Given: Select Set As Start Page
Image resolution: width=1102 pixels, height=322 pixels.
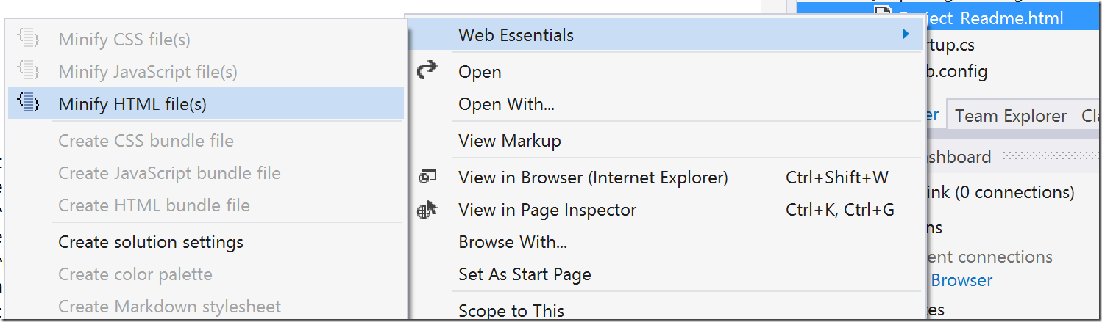Looking at the screenshot, I should pos(525,274).
